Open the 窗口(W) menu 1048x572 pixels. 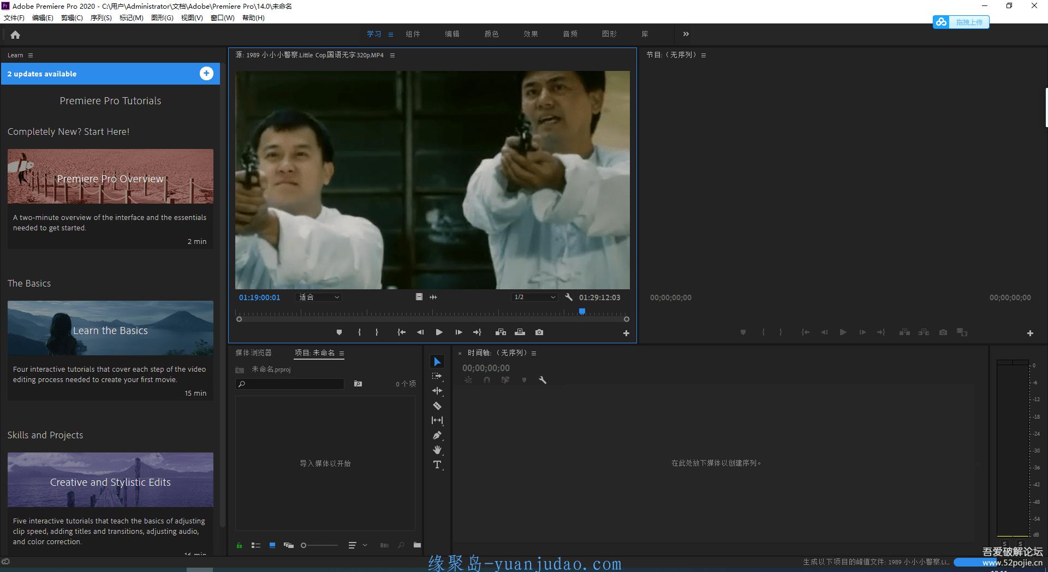(x=223, y=18)
